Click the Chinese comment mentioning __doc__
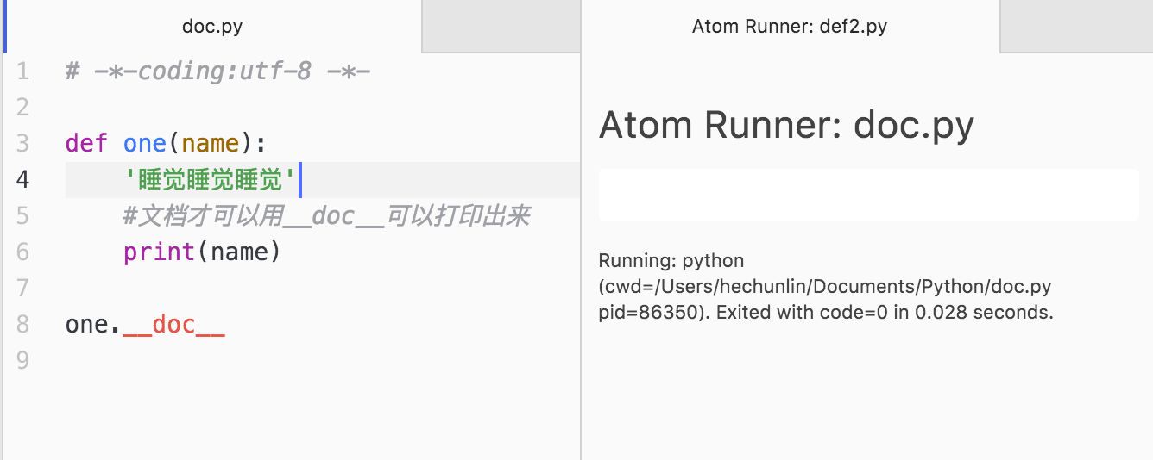 pos(326,215)
